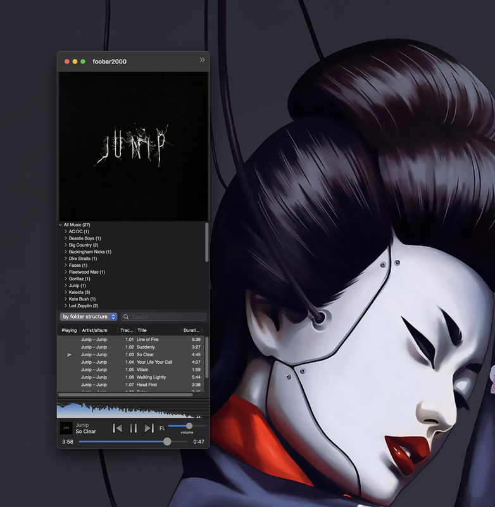Viewport: 495px width, 507px height.
Task: Expand the Big Country folder
Action: 66,245
